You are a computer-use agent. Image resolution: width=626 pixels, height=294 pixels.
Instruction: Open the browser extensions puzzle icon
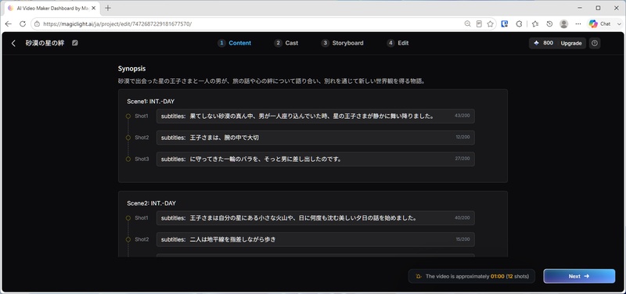[519, 24]
